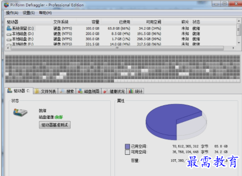Click the 34.2 GB (34%) free cell

pyautogui.click(x=150, y=29)
